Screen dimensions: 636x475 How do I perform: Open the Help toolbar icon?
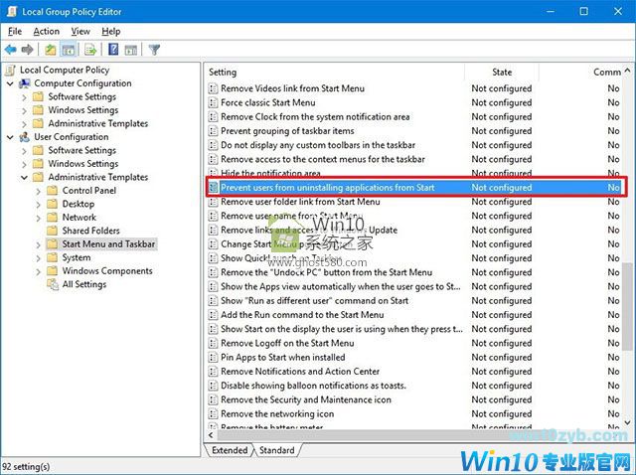coord(113,50)
